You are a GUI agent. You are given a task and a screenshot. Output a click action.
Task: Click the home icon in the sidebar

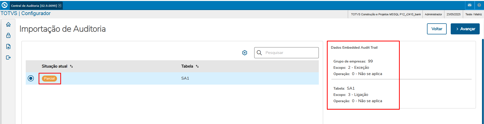(8, 25)
